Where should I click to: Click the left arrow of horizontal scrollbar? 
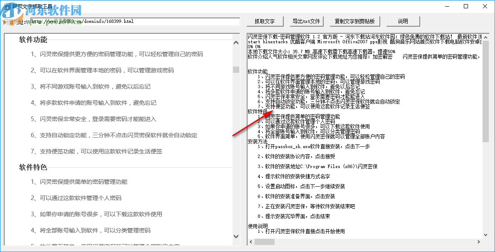tap(251, 241)
